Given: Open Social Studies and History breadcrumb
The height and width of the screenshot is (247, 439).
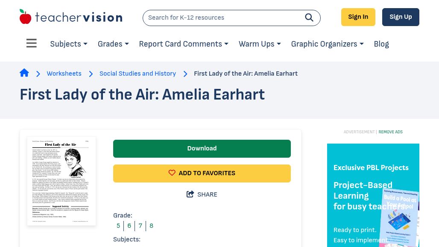Looking at the screenshot, I should coord(138,74).
